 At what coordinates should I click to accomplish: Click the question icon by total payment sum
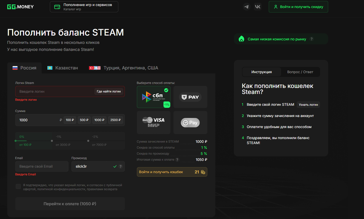point(177,160)
